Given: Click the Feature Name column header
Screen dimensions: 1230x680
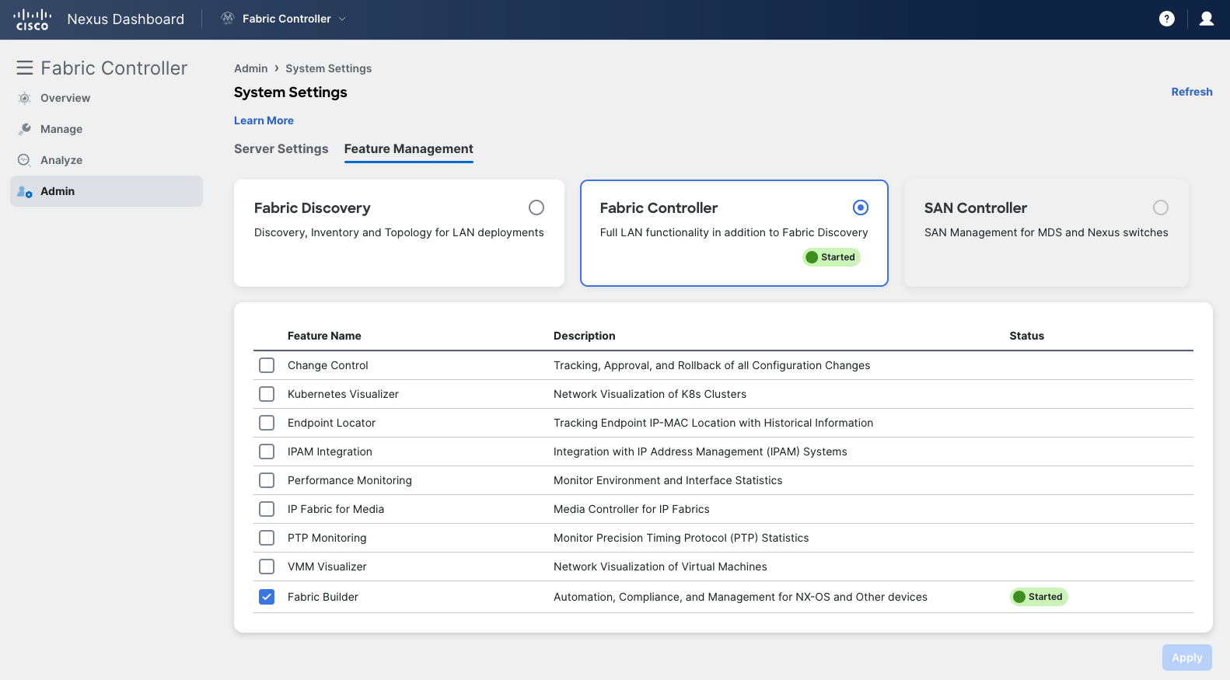Looking at the screenshot, I should pyautogui.click(x=324, y=336).
